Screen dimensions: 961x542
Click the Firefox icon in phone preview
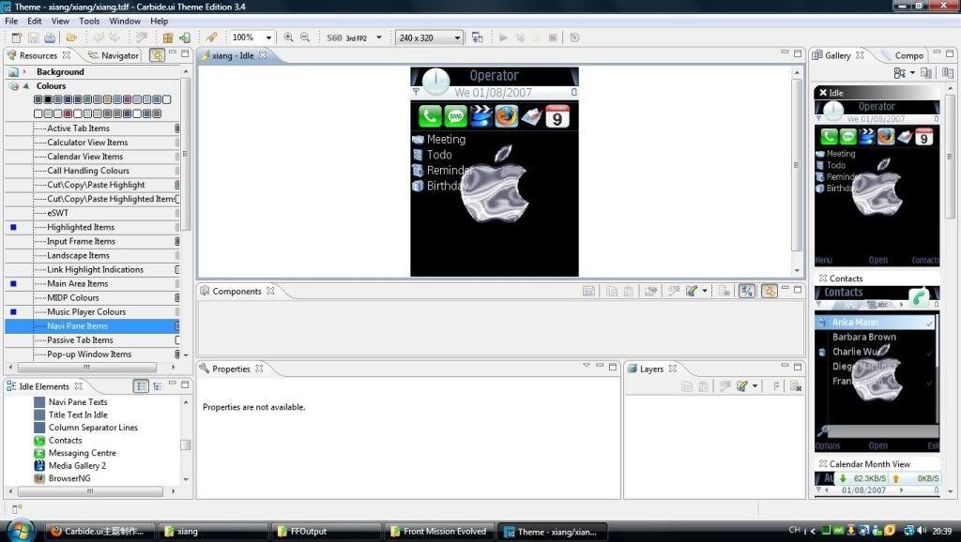click(x=507, y=116)
